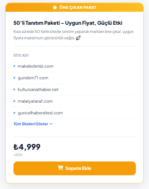Viewport: 149px width, 189px height.
Task: Click the +KDV label under the price
Action: [x=18, y=155]
